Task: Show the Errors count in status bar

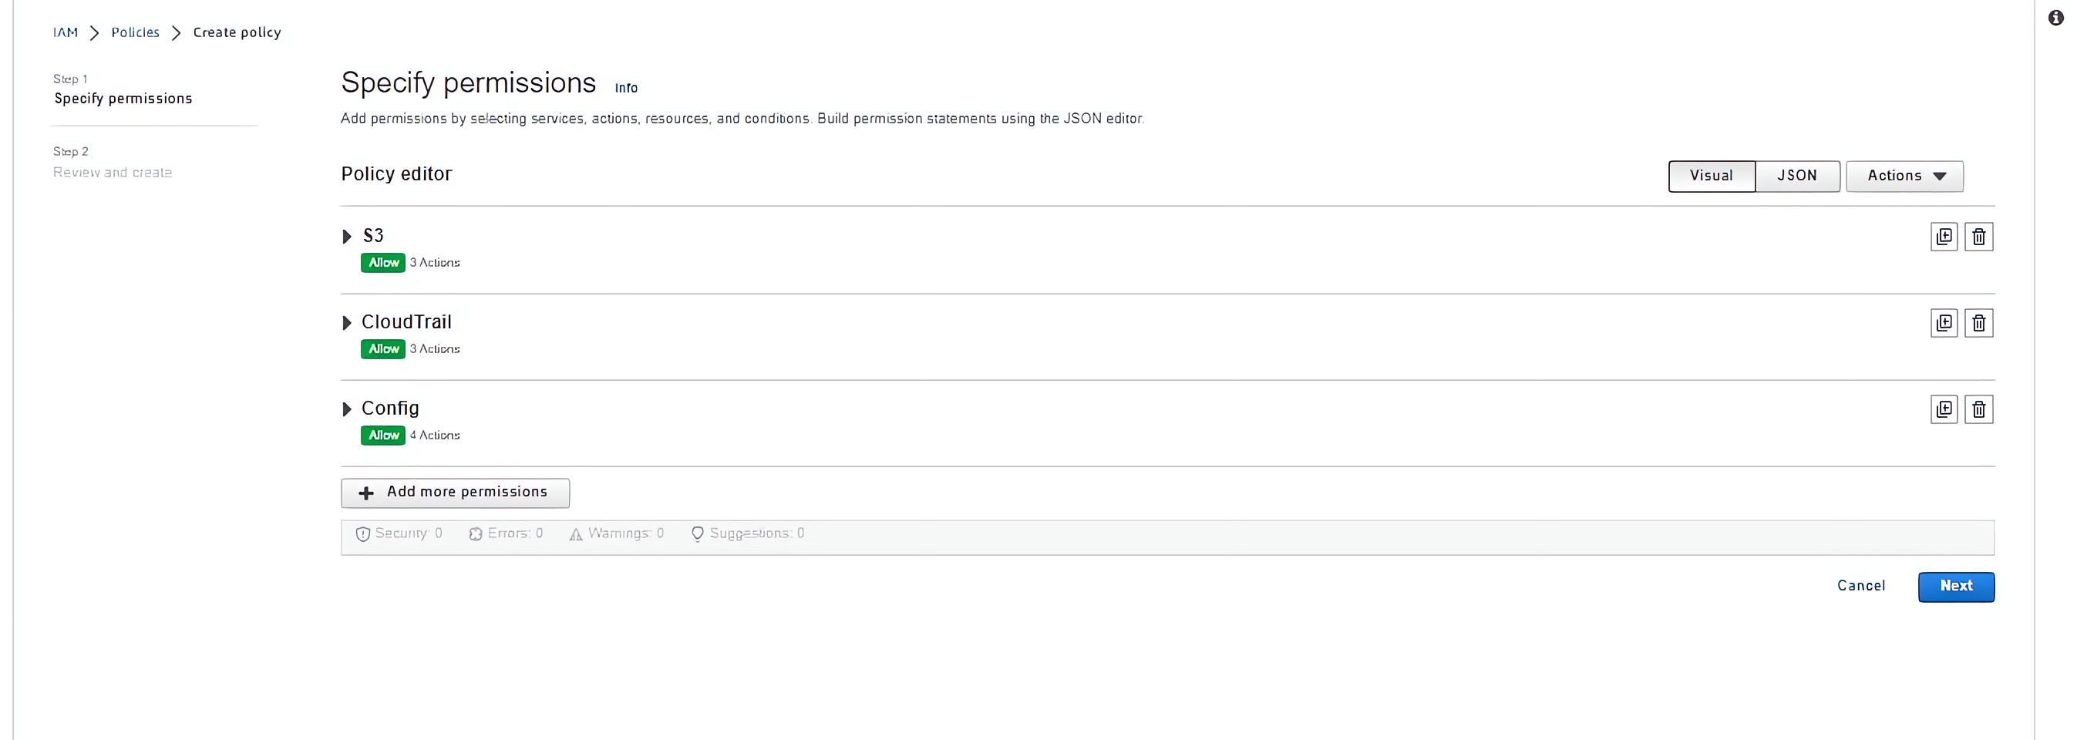Action: [506, 533]
